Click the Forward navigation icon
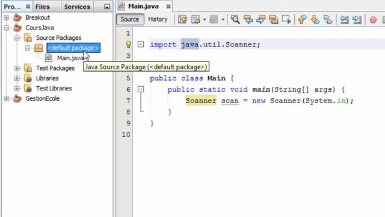Screen dimensions: 385x217 coord(214,19)
